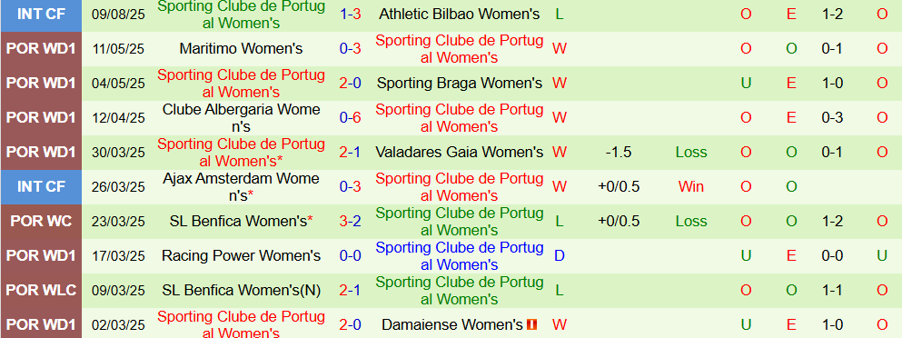This screenshot has width=902, height=338.
Task: Open the 0-6 score of the Albergaria match
Action: (x=351, y=118)
